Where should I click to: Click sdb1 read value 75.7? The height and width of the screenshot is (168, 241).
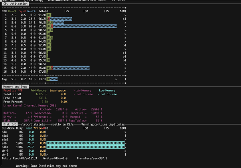[x=30, y=147]
